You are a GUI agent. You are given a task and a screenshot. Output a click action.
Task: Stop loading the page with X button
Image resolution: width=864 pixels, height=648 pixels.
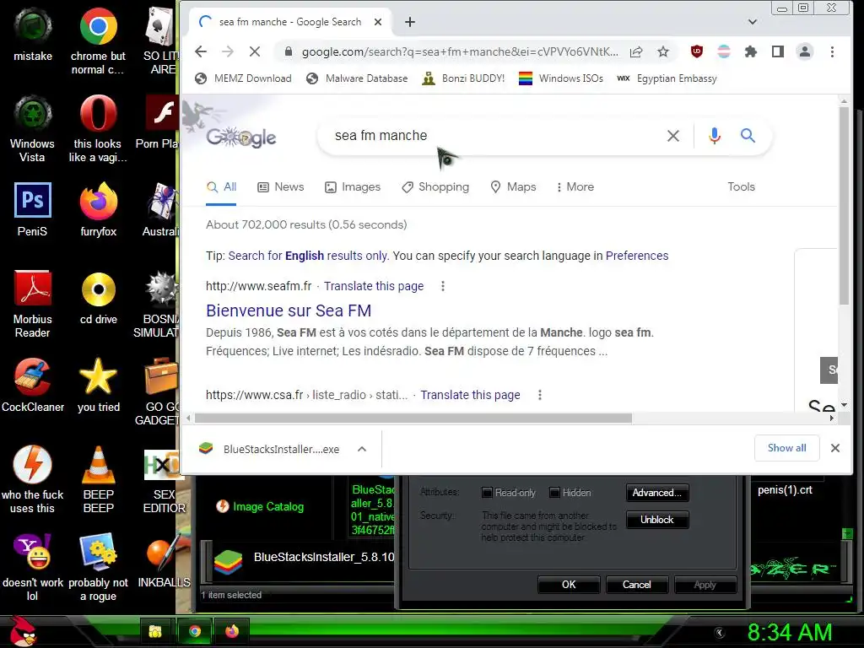pyautogui.click(x=255, y=51)
